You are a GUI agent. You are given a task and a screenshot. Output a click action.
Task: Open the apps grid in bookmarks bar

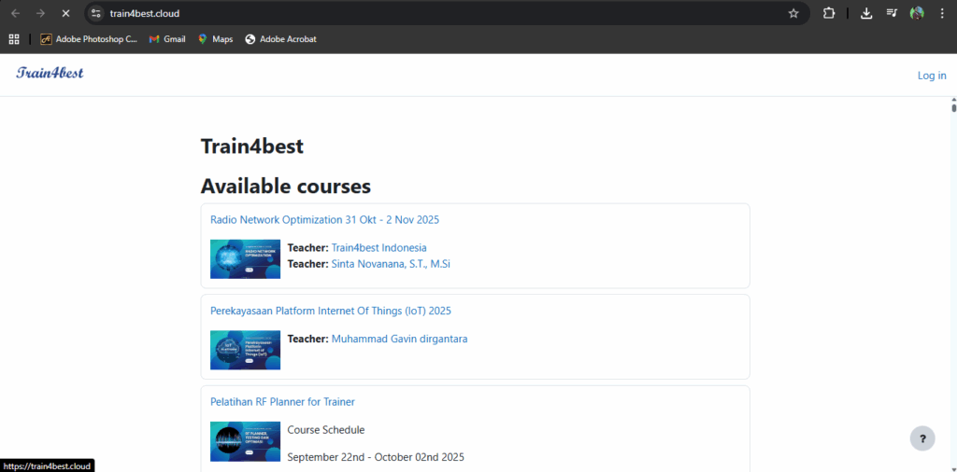(14, 39)
